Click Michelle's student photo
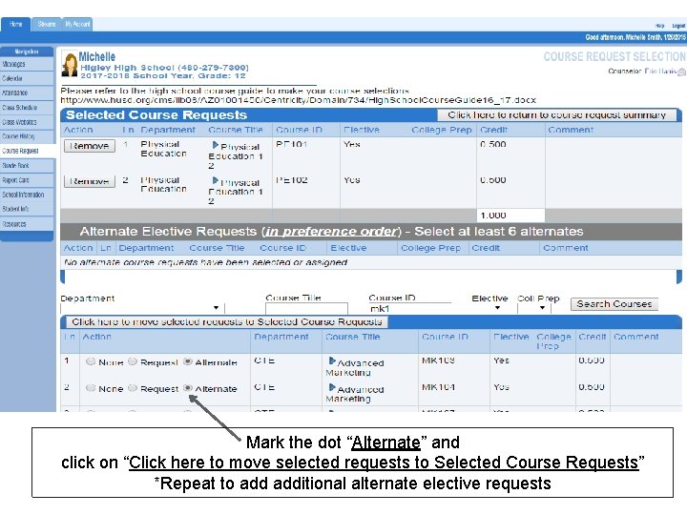 [x=70, y=64]
